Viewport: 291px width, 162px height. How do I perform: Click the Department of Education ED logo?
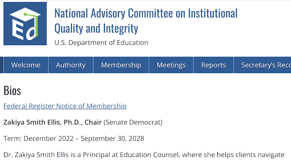25,24
